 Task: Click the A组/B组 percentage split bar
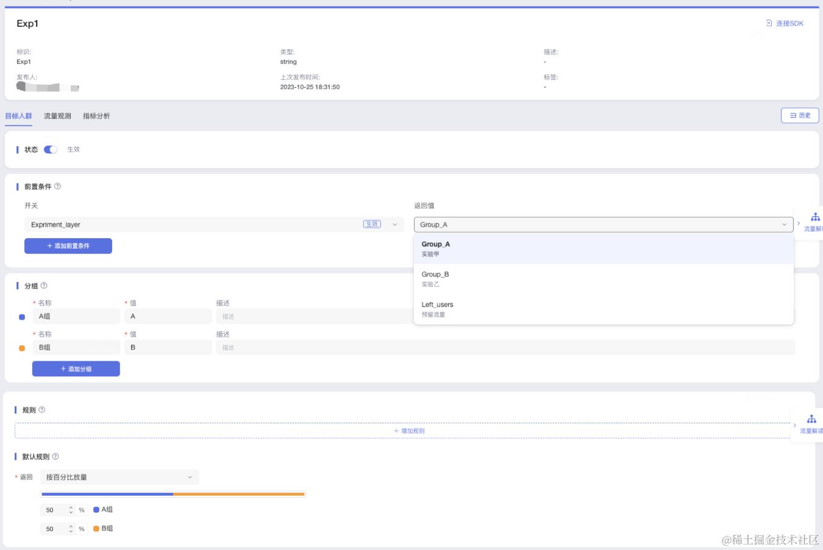173,494
